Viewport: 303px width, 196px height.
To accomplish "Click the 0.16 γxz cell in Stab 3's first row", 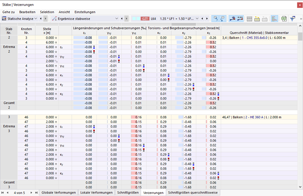I will coord(134,117).
